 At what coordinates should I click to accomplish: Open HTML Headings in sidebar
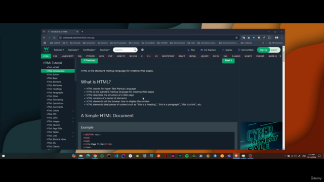coord(54,89)
